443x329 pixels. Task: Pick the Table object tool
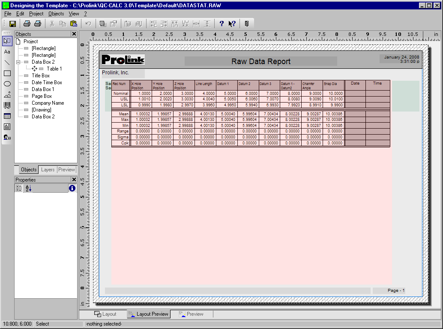[x=7, y=116]
